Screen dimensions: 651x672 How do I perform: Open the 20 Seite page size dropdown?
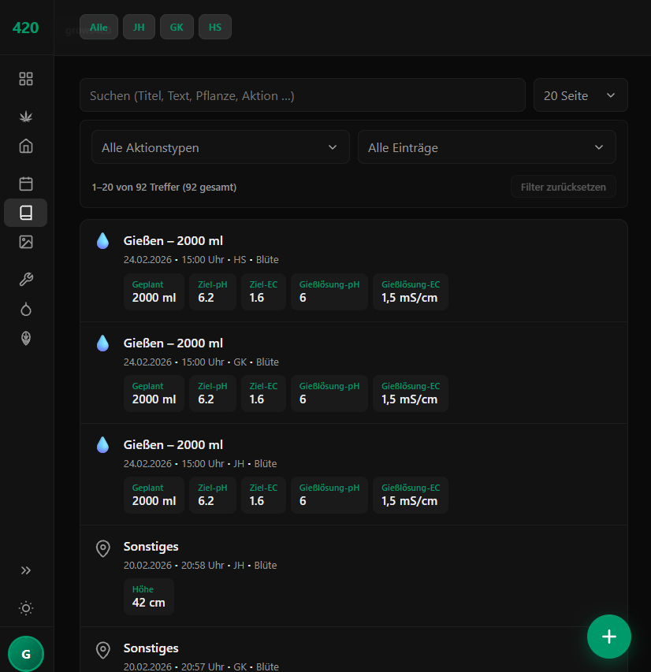pyautogui.click(x=580, y=95)
